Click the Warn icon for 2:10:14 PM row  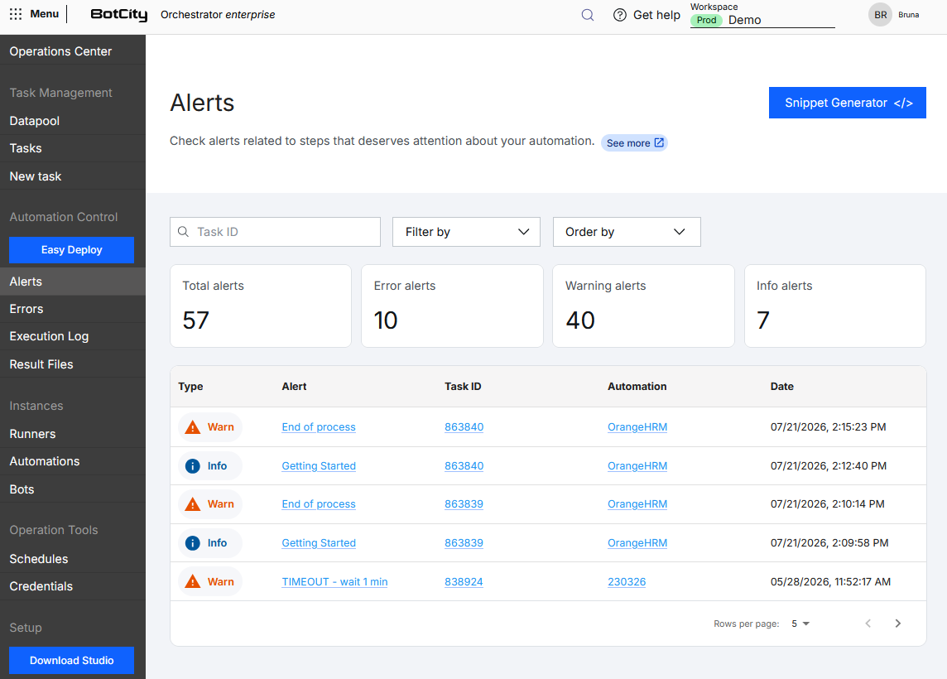tap(193, 504)
